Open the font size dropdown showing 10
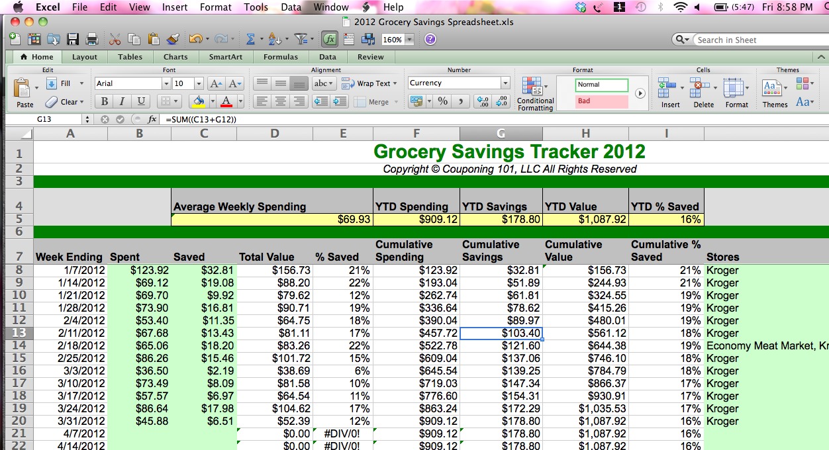Screen dimensions: 829x450 pos(199,83)
